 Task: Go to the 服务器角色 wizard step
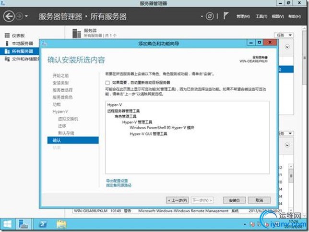(x=63, y=97)
